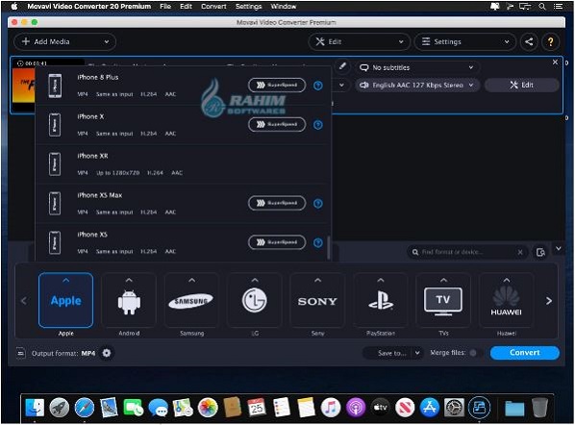575x425 pixels.
Task: Collapse the format panel with the chevron
Action: coord(558,249)
